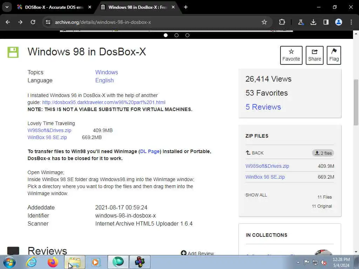Image resolution: width=359 pixels, height=269 pixels.
Task: Show browser downloads
Action: pos(313,22)
